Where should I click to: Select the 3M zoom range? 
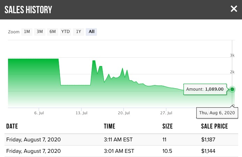coord(40,32)
